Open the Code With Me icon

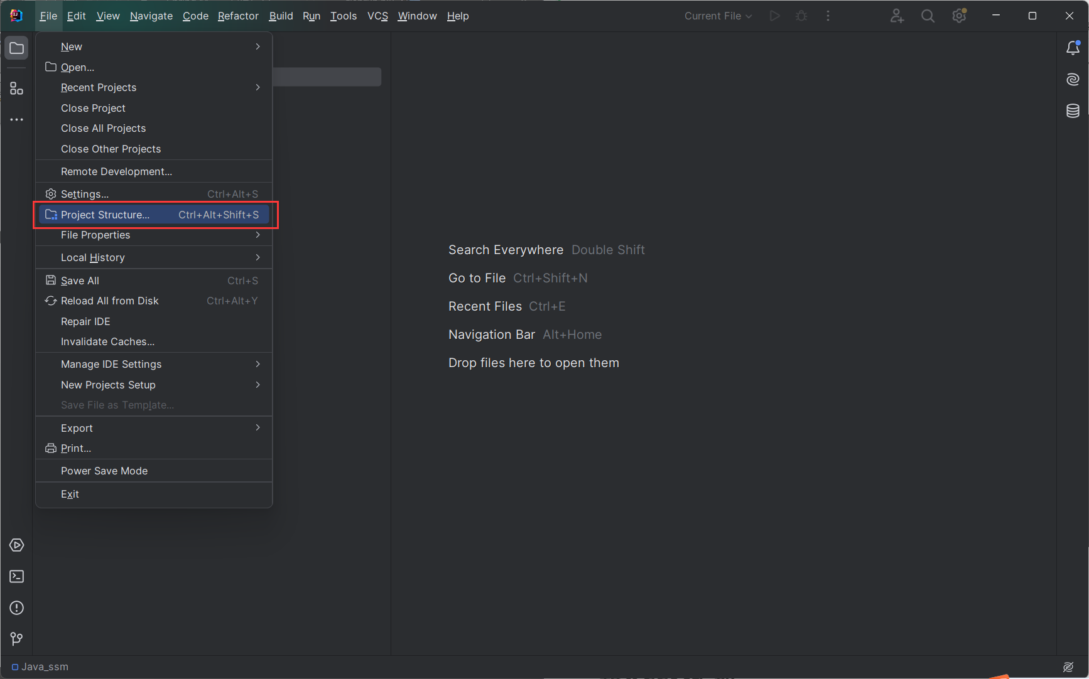coord(897,16)
